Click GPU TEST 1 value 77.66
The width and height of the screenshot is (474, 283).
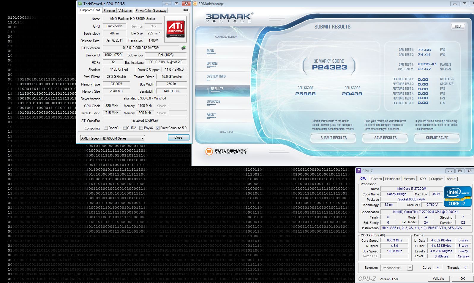(x=424, y=50)
